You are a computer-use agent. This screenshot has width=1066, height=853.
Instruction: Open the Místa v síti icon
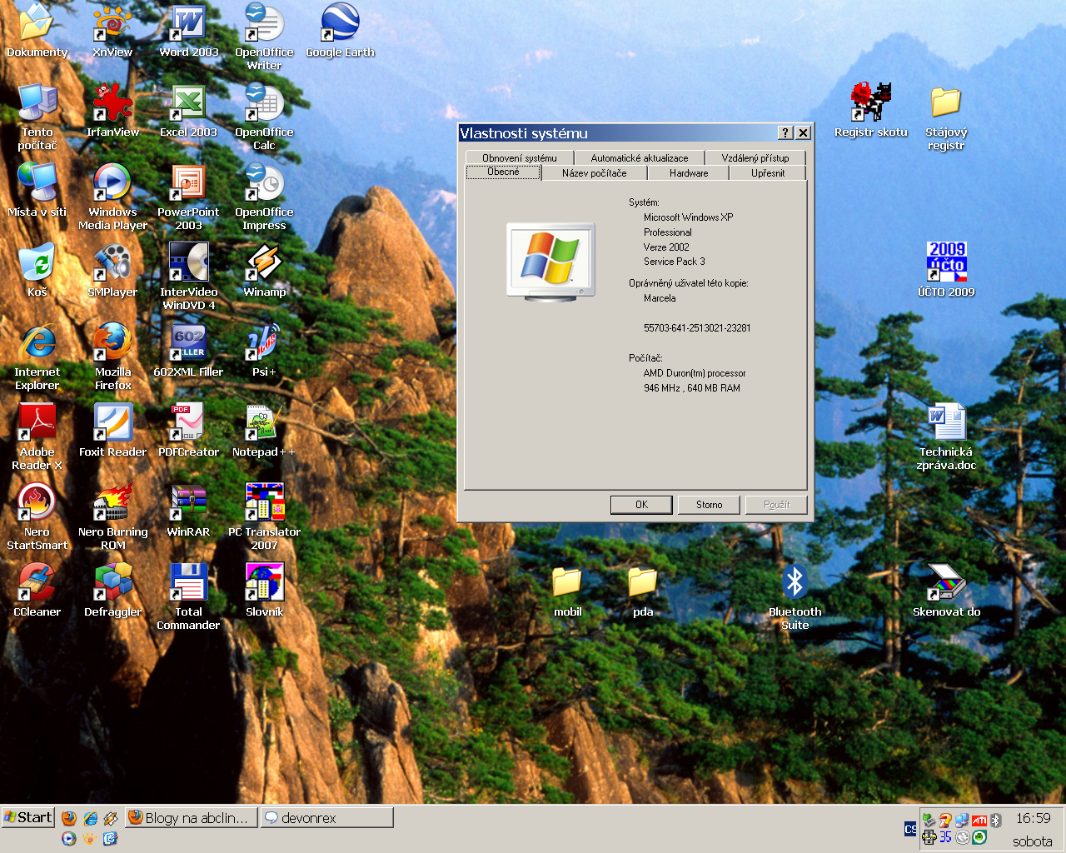click(37, 191)
